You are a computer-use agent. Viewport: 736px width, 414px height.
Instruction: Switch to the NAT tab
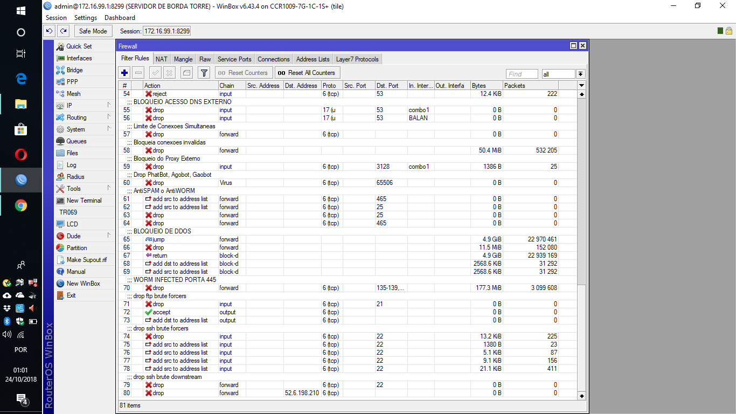coord(161,59)
